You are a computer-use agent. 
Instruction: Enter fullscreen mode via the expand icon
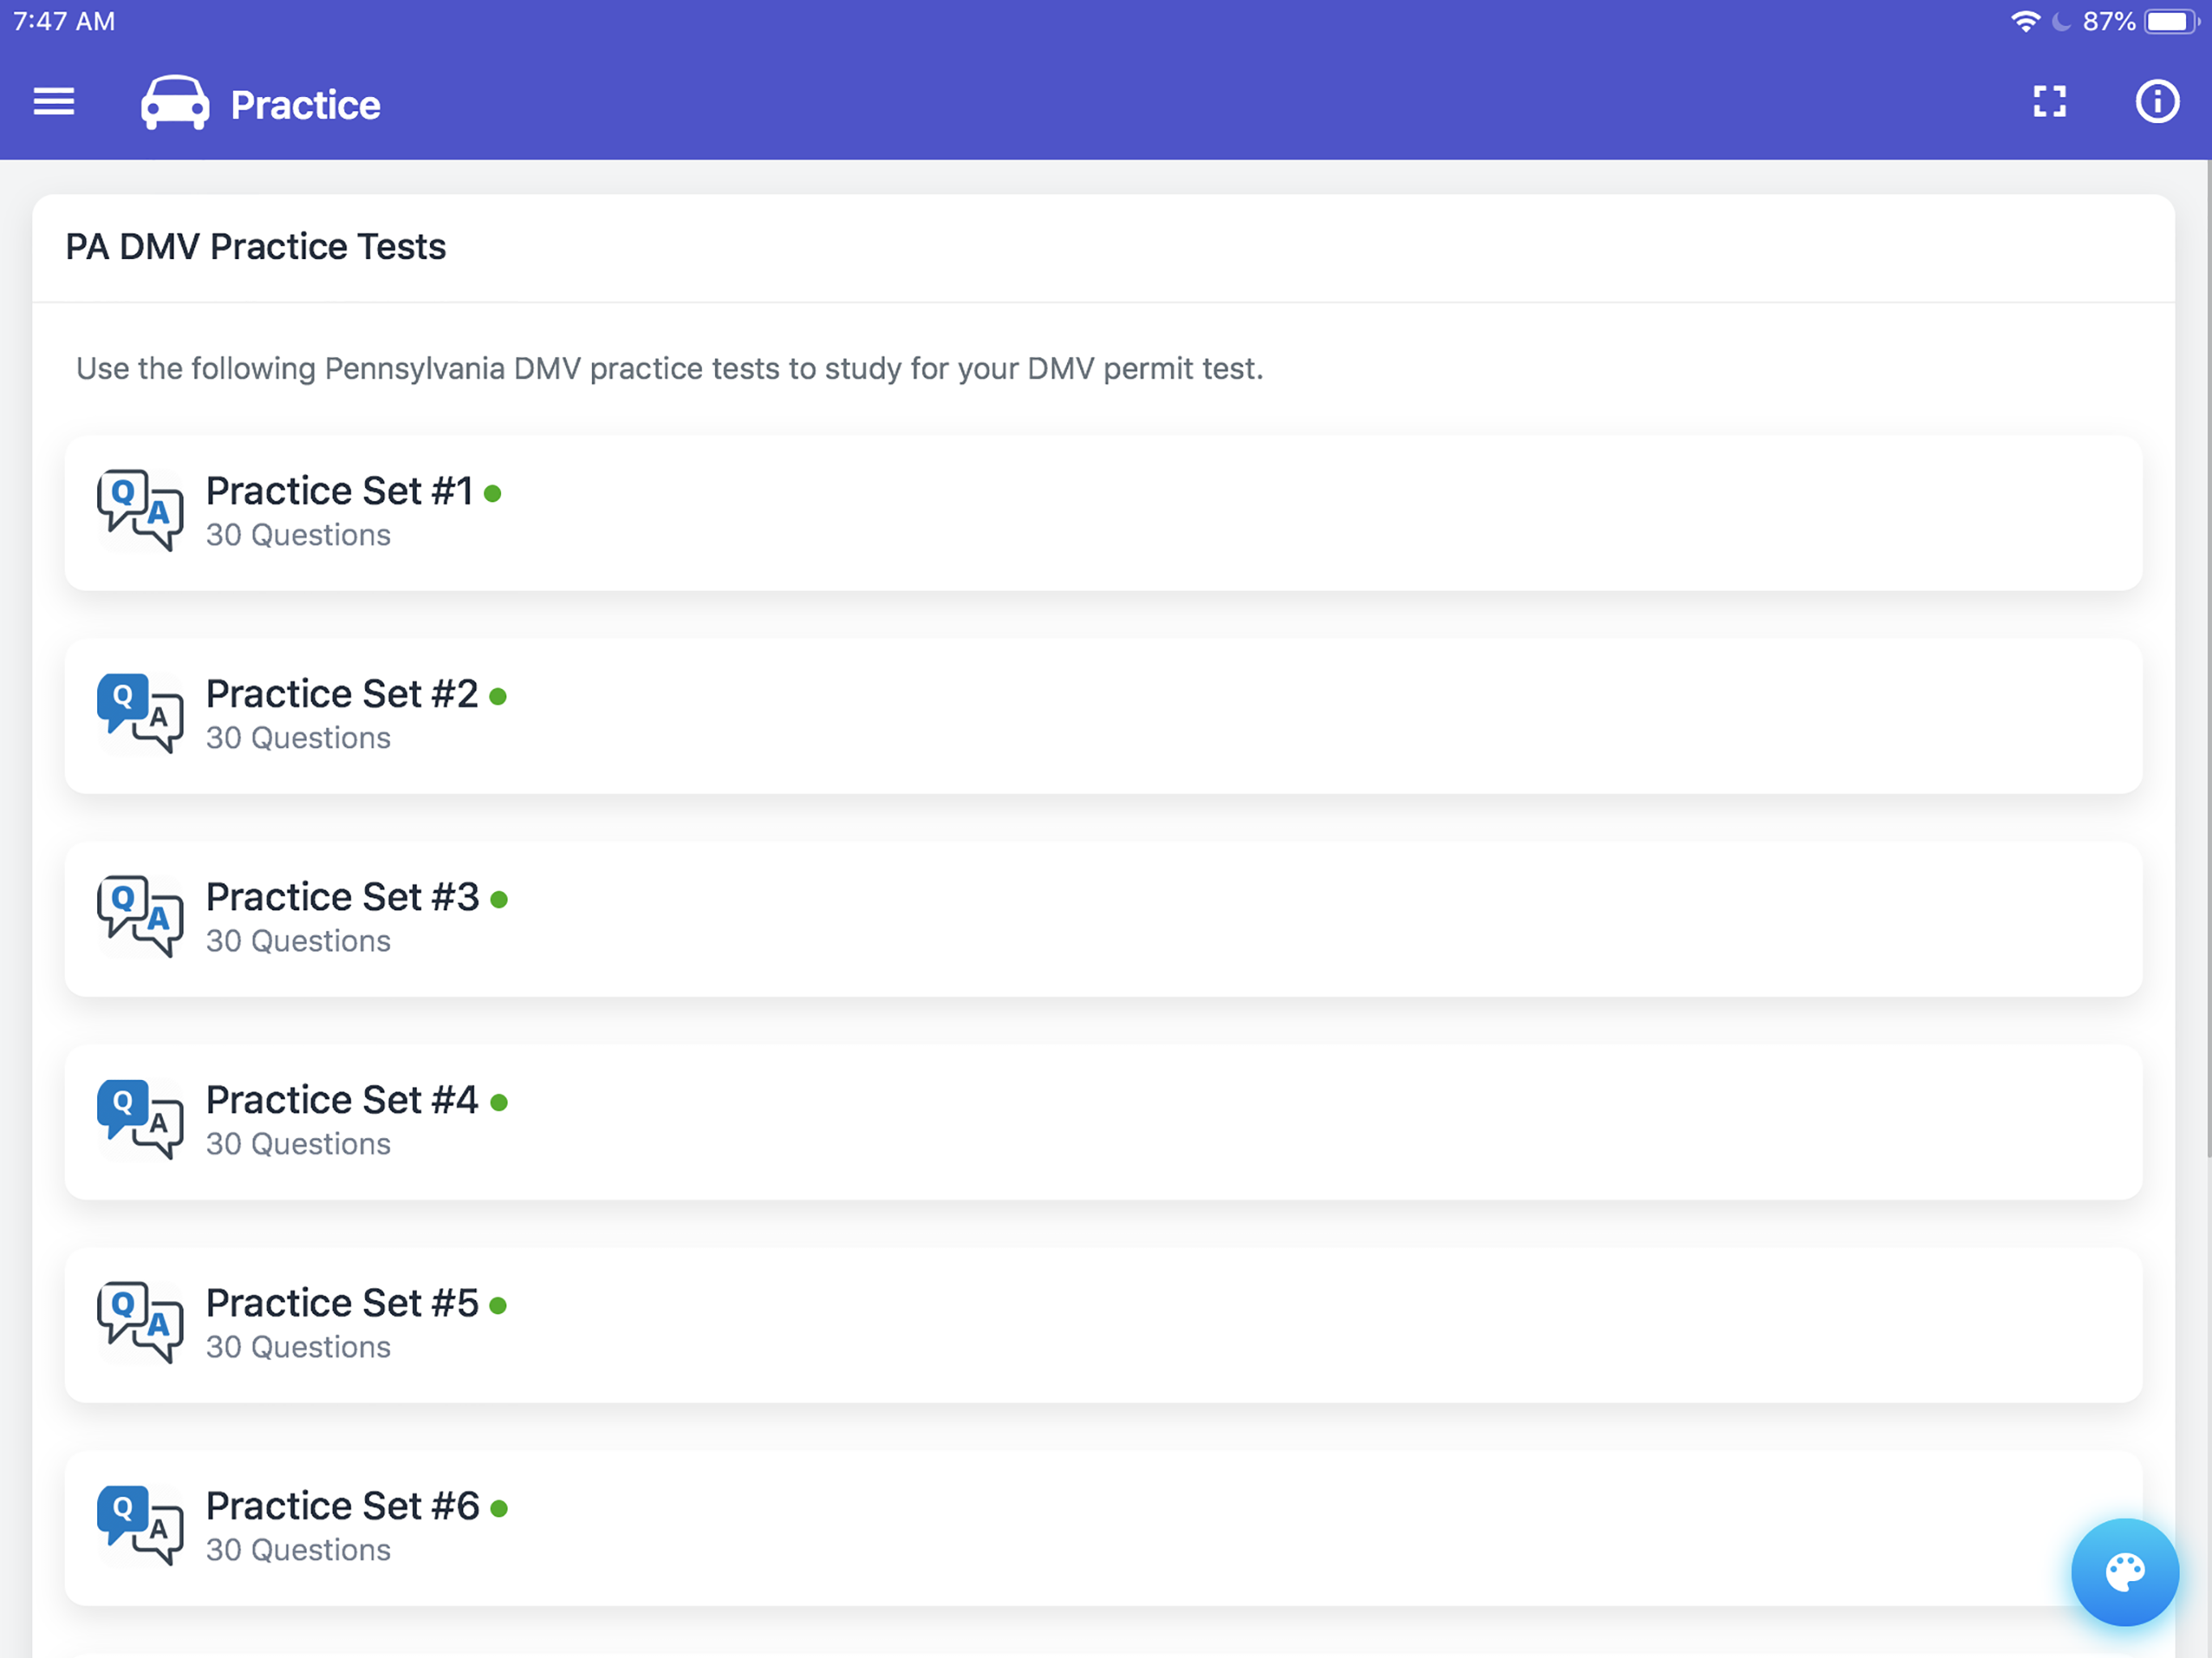tap(2051, 101)
